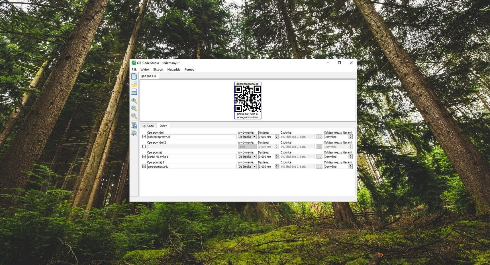Maximize the QR-Code Studio window
This screenshot has width=490, height=265.
tap(339, 63)
